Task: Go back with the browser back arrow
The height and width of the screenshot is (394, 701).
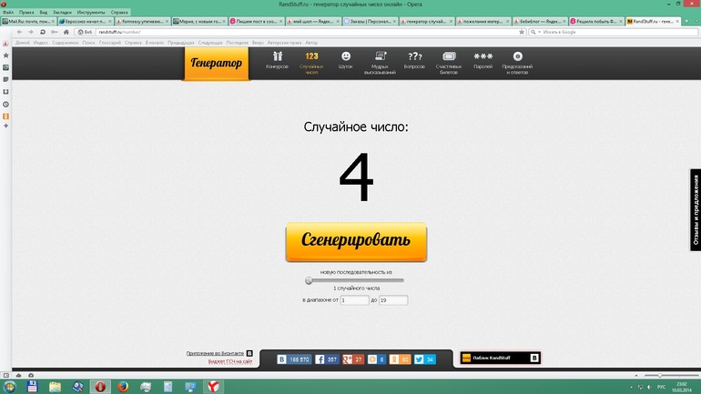Action: pos(19,32)
